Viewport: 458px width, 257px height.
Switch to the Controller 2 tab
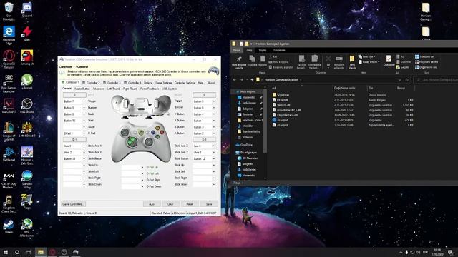coord(92,83)
